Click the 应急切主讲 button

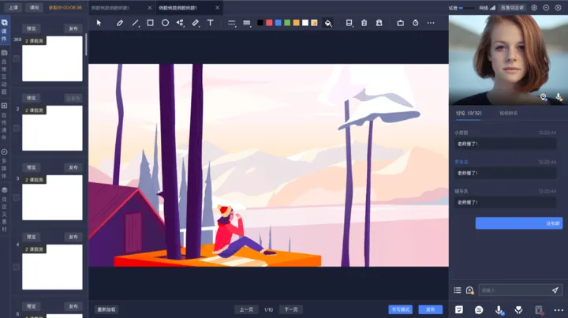[x=512, y=8]
